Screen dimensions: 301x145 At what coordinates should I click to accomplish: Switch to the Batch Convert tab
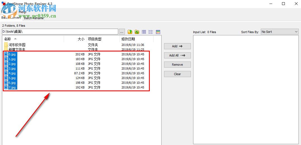[x=11, y=18]
